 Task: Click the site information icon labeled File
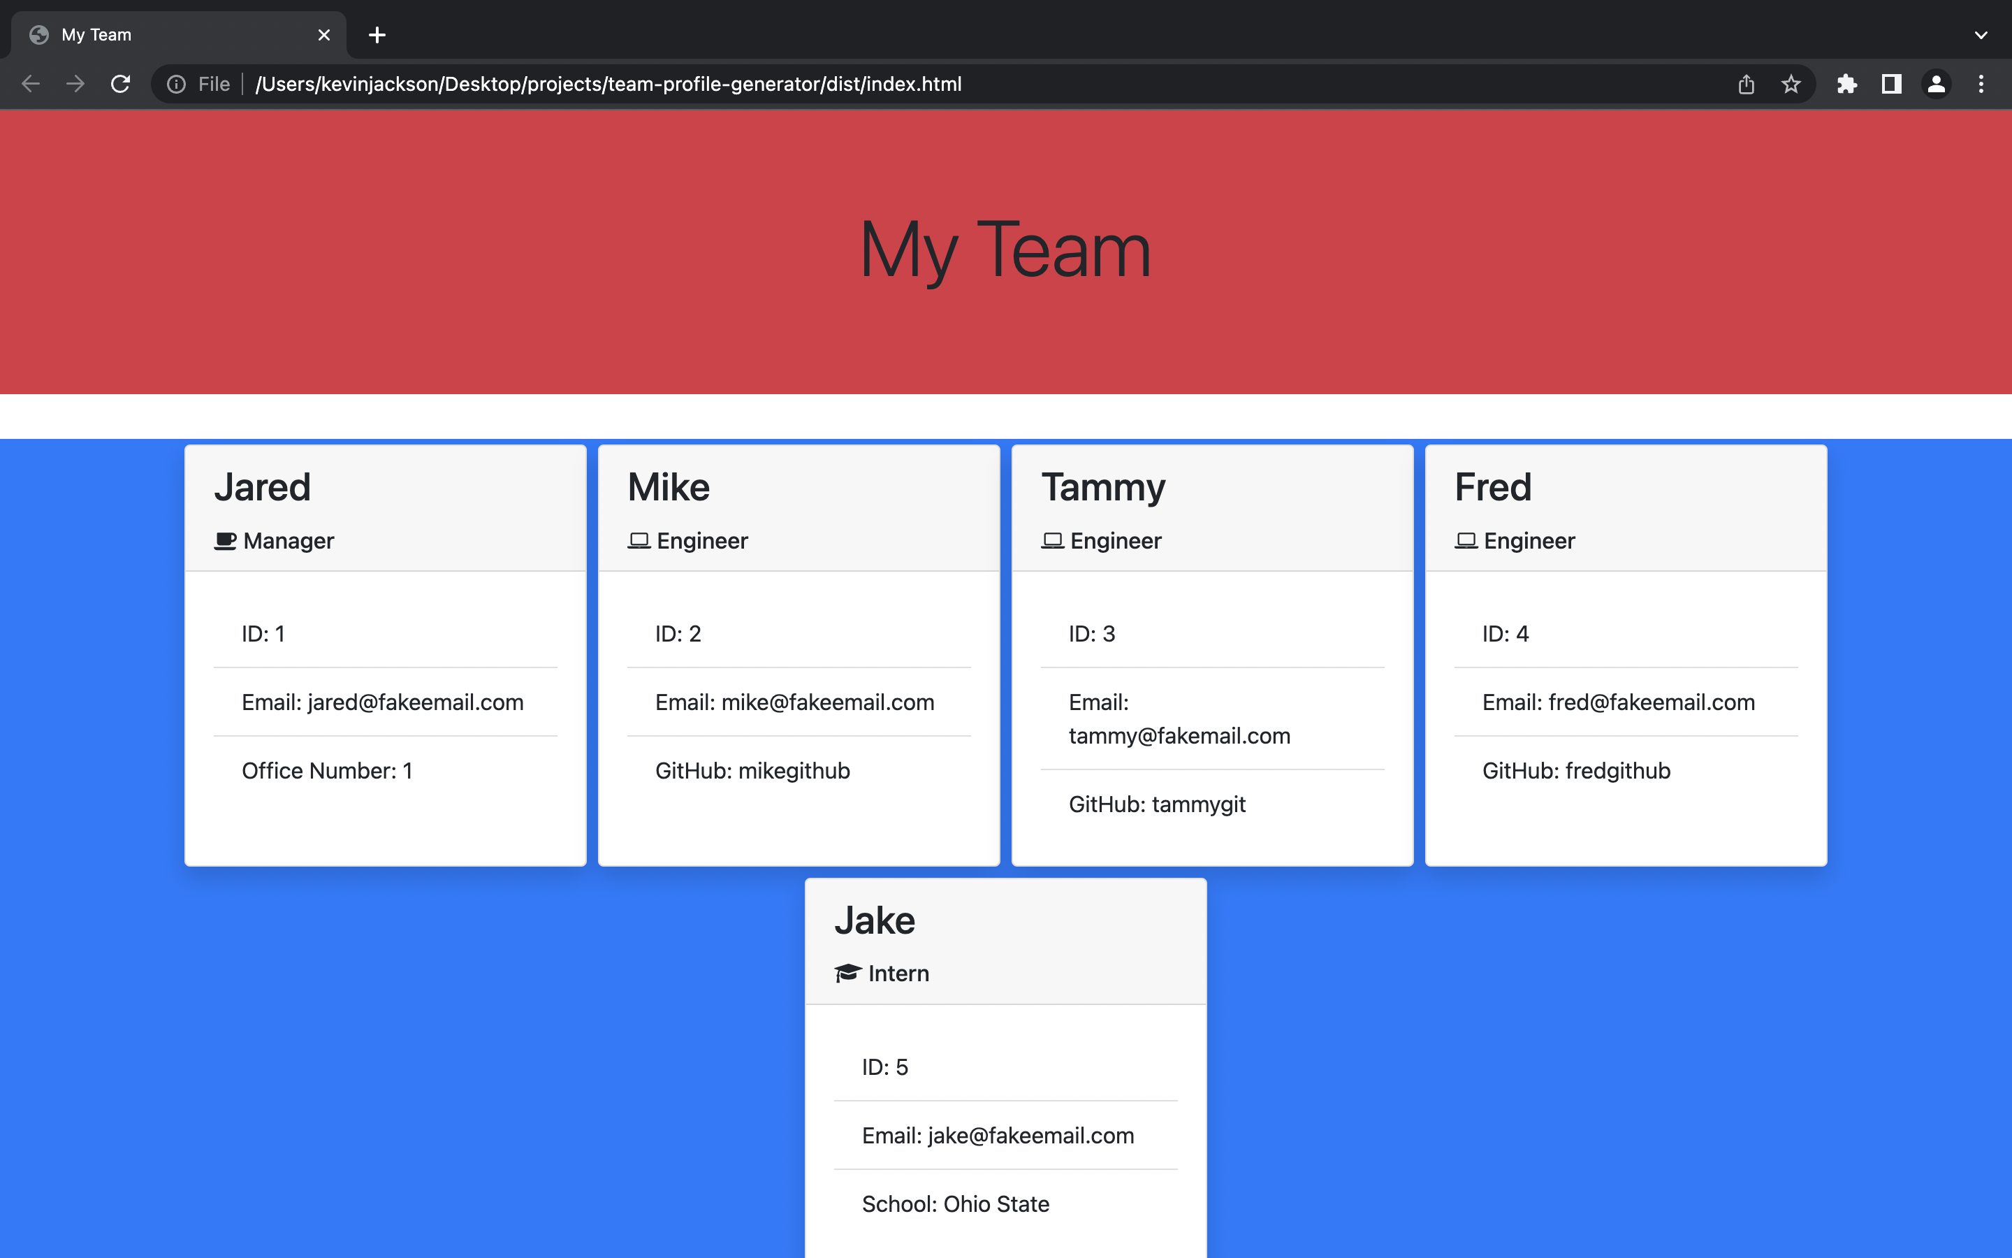176,83
